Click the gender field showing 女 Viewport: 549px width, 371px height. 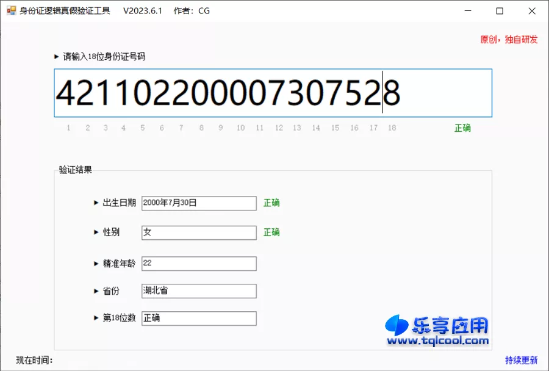point(198,232)
